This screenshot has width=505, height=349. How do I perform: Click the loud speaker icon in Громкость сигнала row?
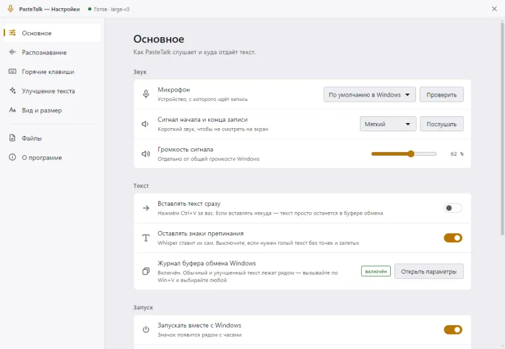(146, 154)
